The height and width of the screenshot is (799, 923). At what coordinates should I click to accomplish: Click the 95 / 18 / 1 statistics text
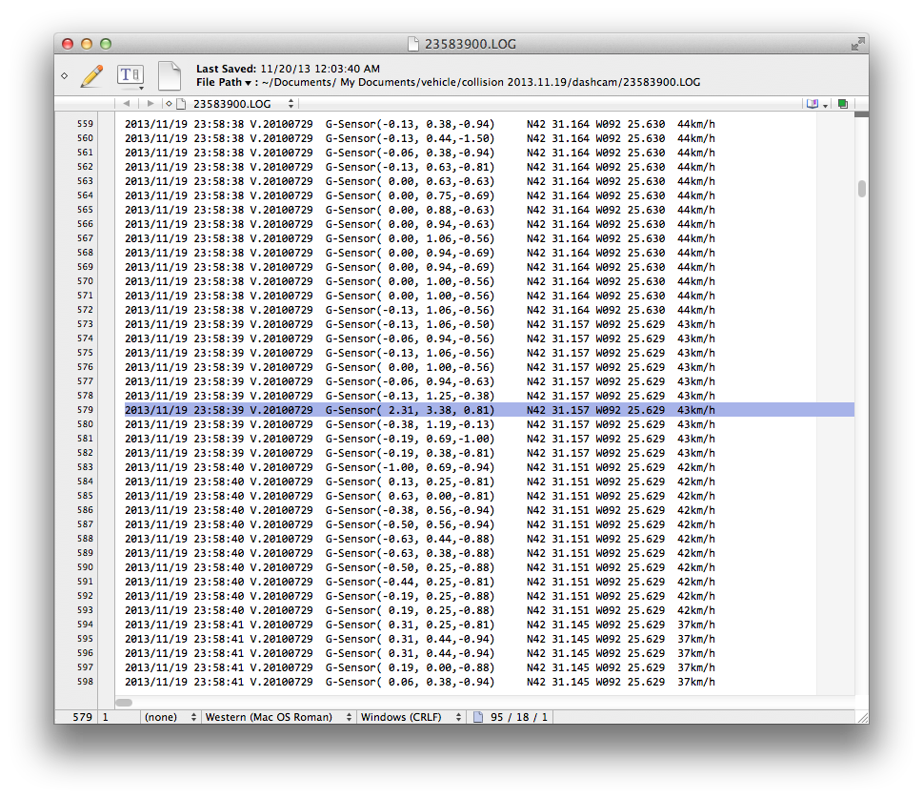518,717
